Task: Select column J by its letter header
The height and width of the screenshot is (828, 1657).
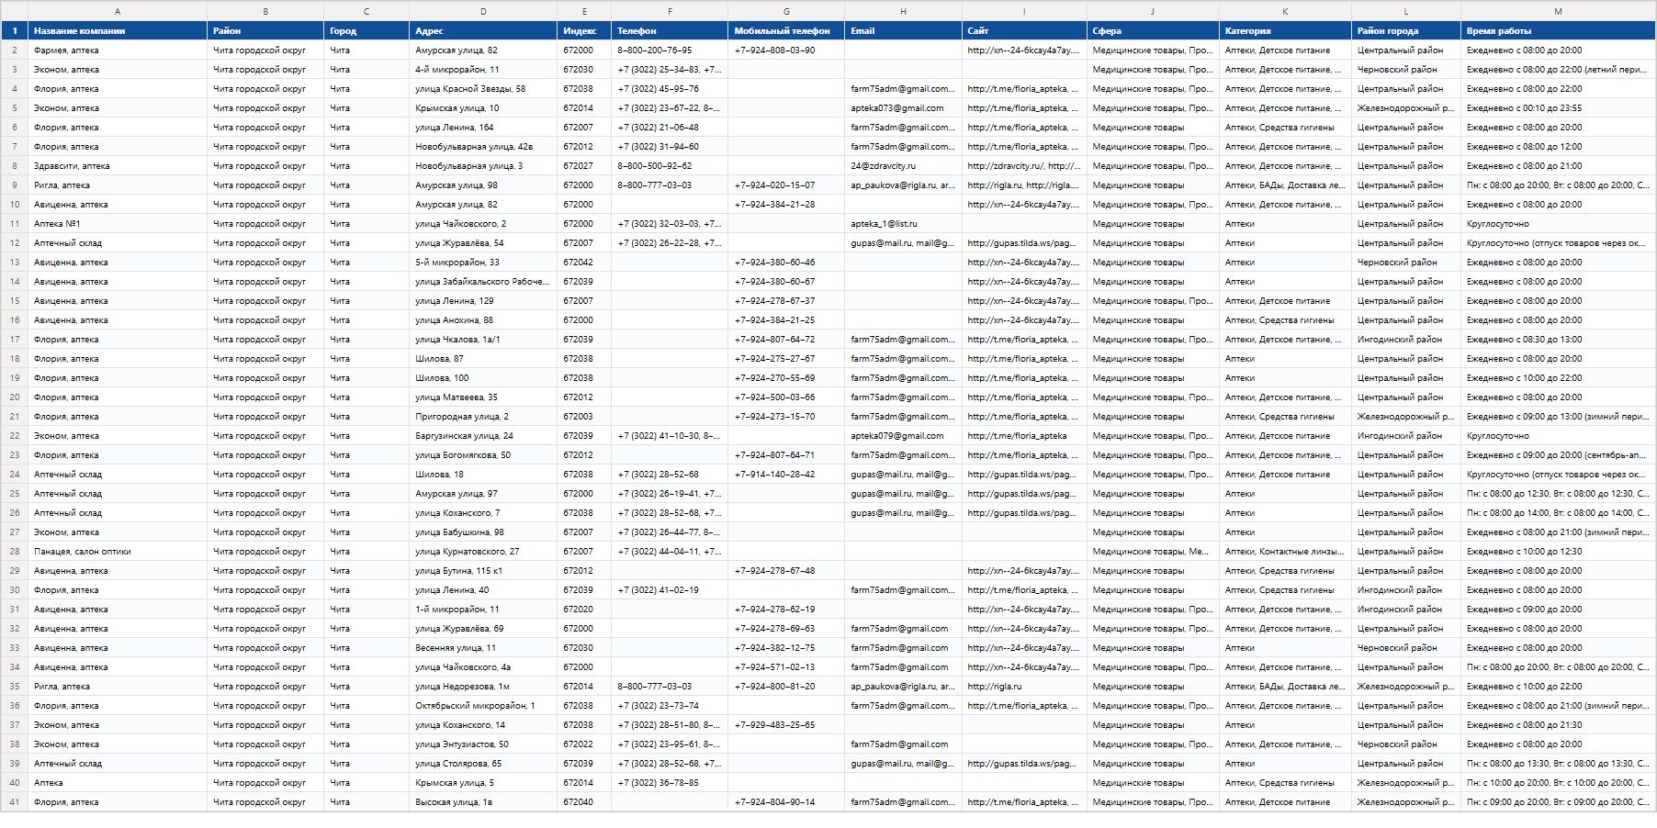Action: click(1153, 11)
